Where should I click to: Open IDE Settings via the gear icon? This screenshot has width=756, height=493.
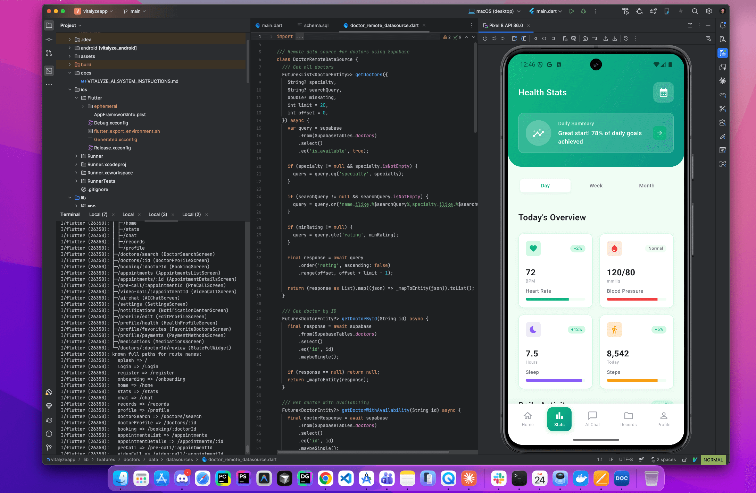pos(708,11)
